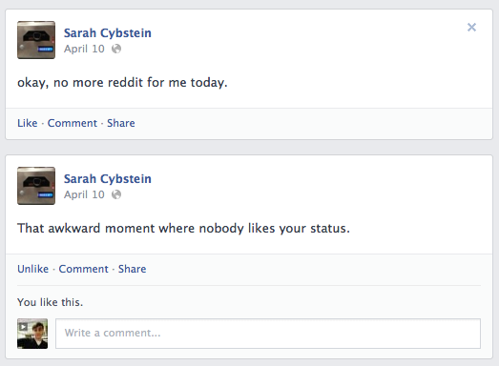Comment on the 'awkward moment' status
This screenshot has height=366, width=499.
(84, 269)
